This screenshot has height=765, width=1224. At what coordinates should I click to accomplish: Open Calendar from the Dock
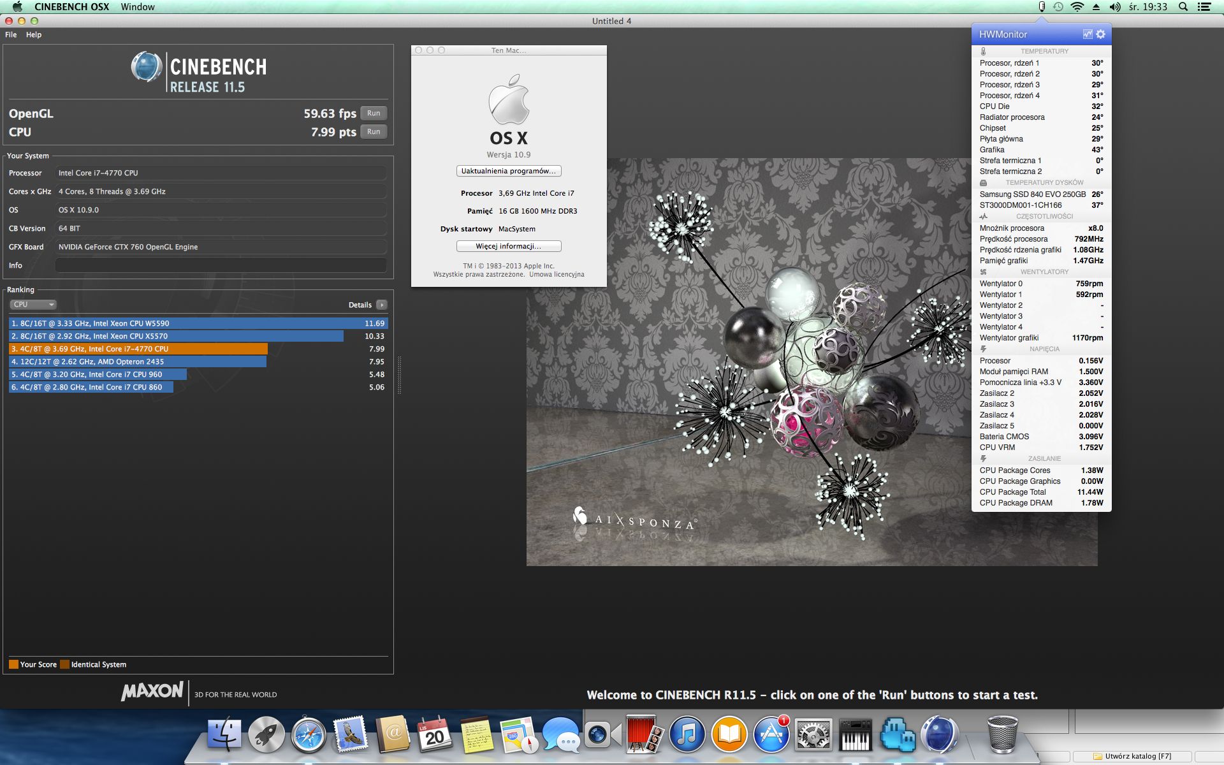pyautogui.click(x=435, y=735)
